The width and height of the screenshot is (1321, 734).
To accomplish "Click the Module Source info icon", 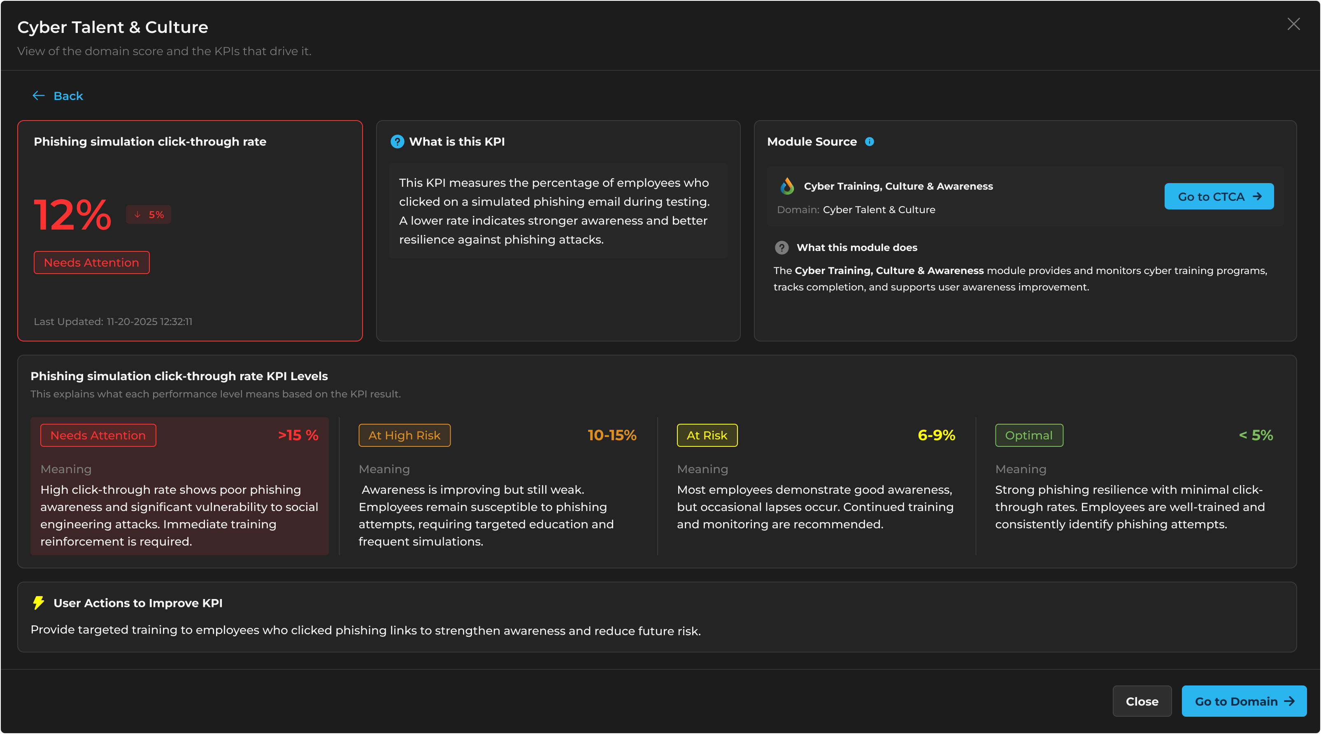I will [869, 142].
